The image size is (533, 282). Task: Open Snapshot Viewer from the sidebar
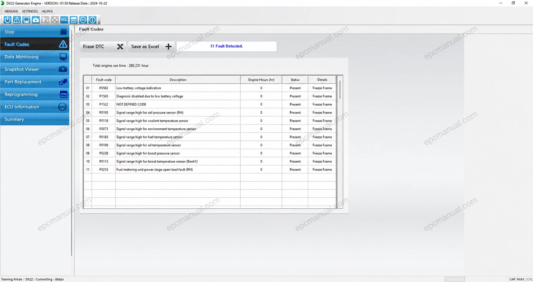35,69
